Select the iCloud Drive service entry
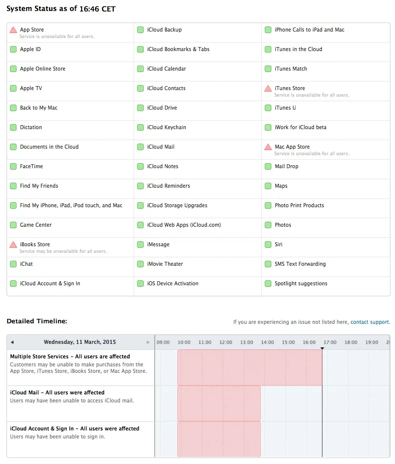 click(x=162, y=108)
